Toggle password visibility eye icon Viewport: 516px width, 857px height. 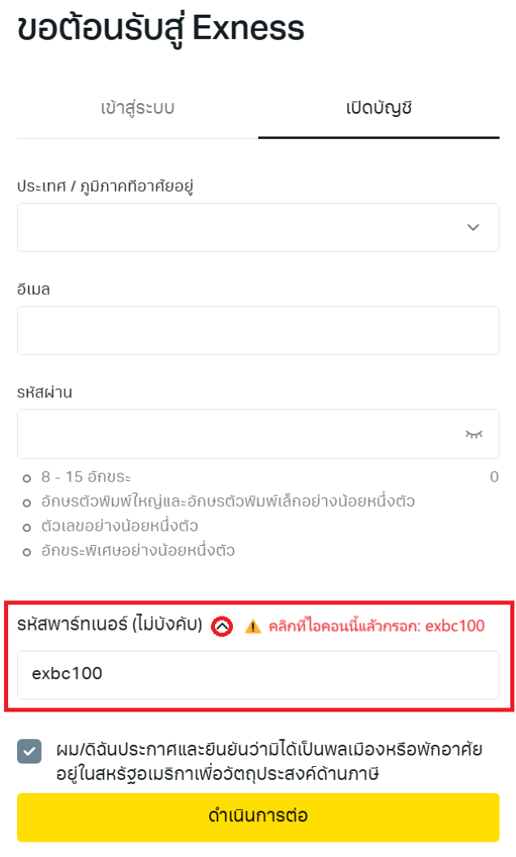coord(474,435)
